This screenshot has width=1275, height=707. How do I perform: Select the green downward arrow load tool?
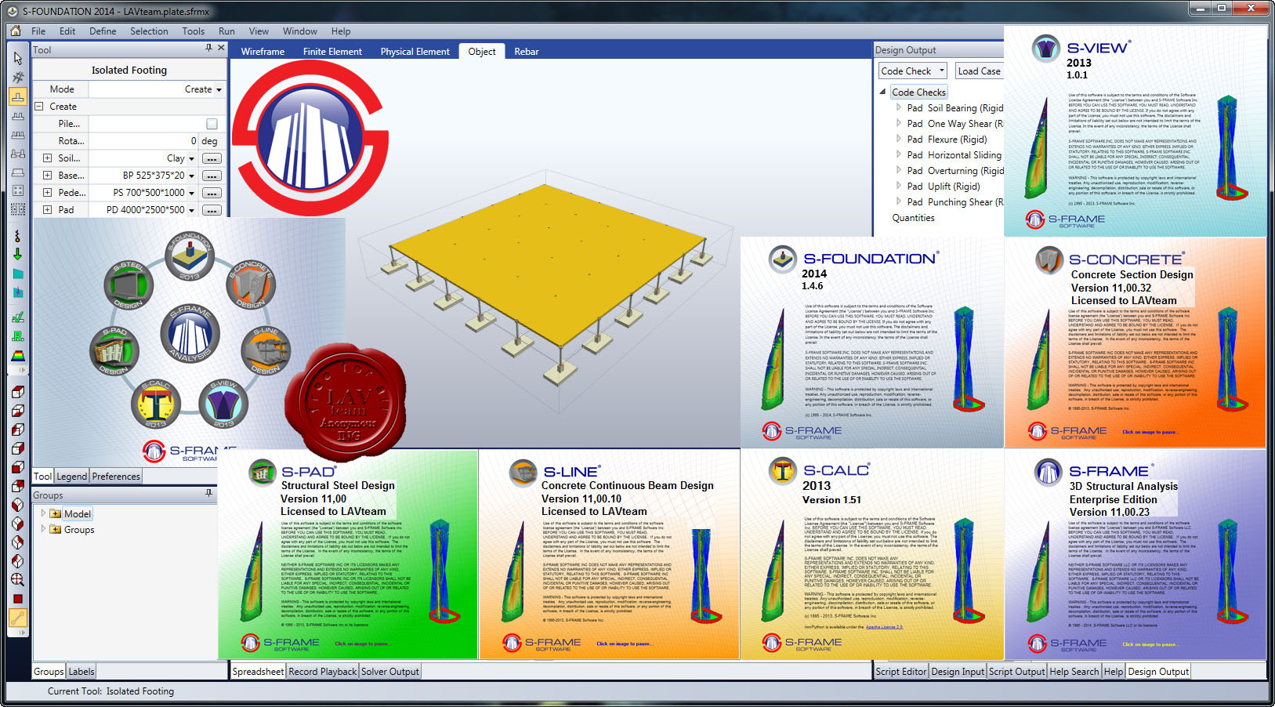(17, 254)
